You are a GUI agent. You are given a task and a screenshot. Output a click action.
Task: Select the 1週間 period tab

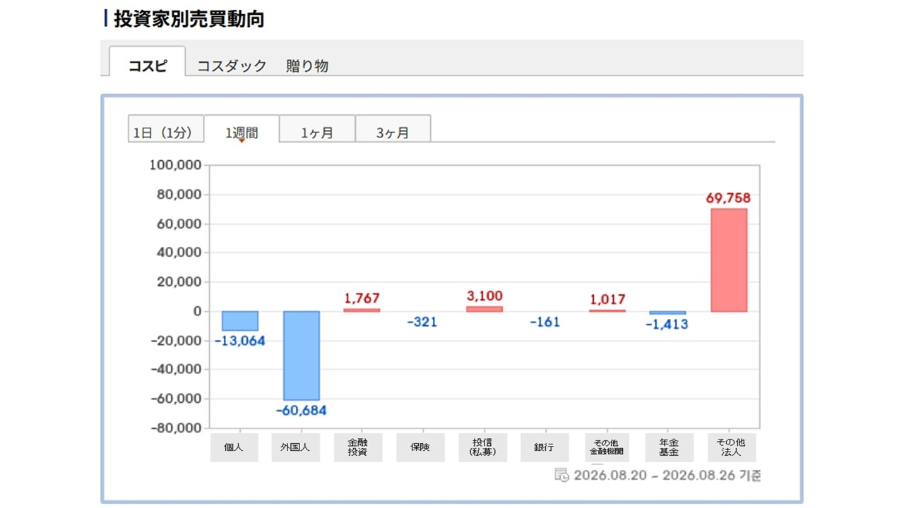click(x=242, y=129)
